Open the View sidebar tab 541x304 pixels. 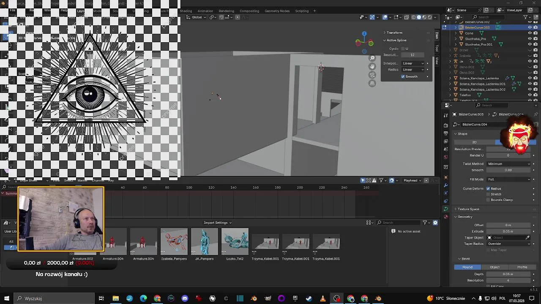point(437,61)
